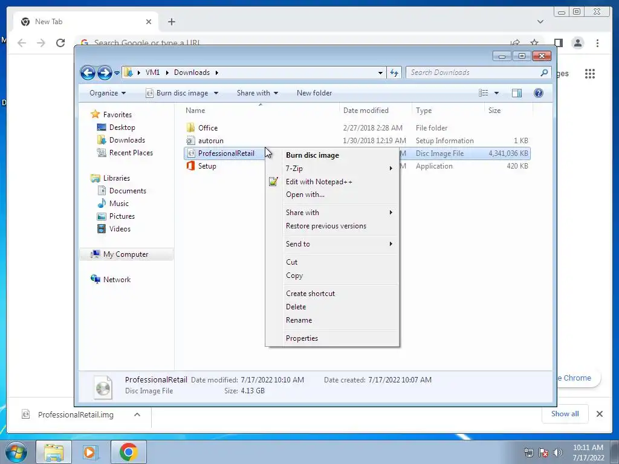619x464 pixels.
Task: Click the Change your view icon
Action: click(x=484, y=93)
